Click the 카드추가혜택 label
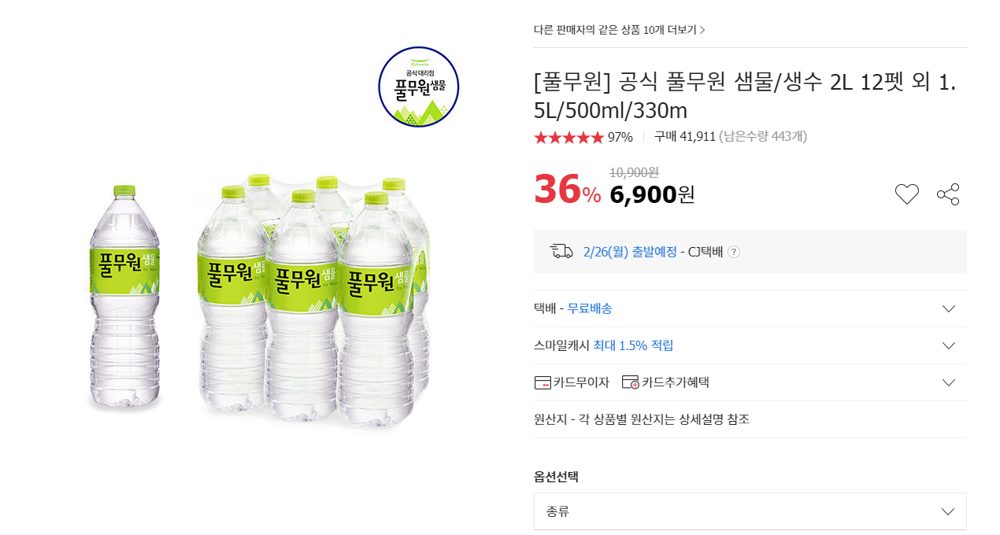1000x535 pixels. click(676, 382)
